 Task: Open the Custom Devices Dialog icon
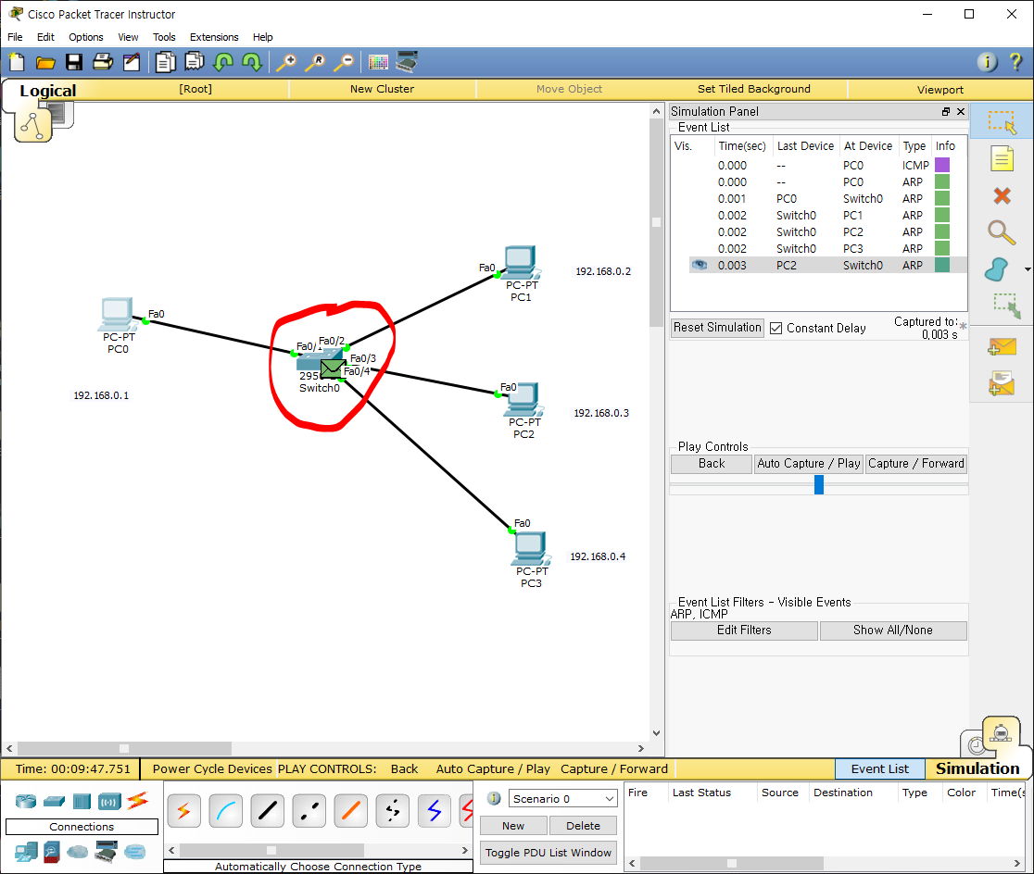click(407, 63)
